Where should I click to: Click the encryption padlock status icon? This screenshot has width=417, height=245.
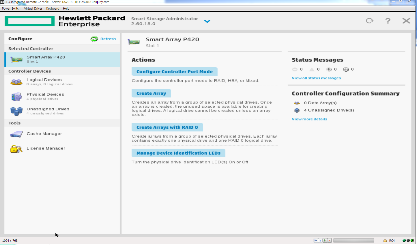click(385, 241)
